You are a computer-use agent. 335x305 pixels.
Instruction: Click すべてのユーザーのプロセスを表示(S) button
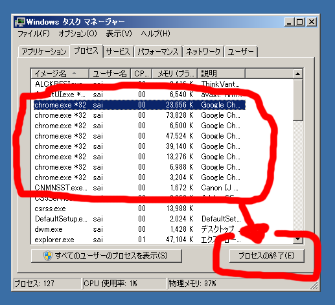[x=106, y=256]
